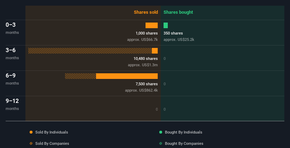Click the green Bought By Individuals legend dot
This screenshot has height=148, width=290.
click(x=161, y=132)
